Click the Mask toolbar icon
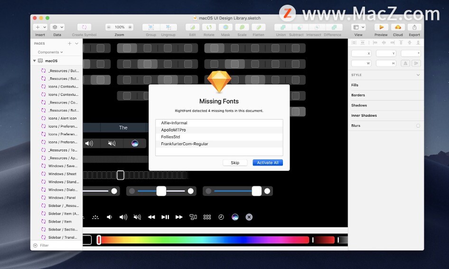This screenshot has height=269, width=449. point(225,27)
